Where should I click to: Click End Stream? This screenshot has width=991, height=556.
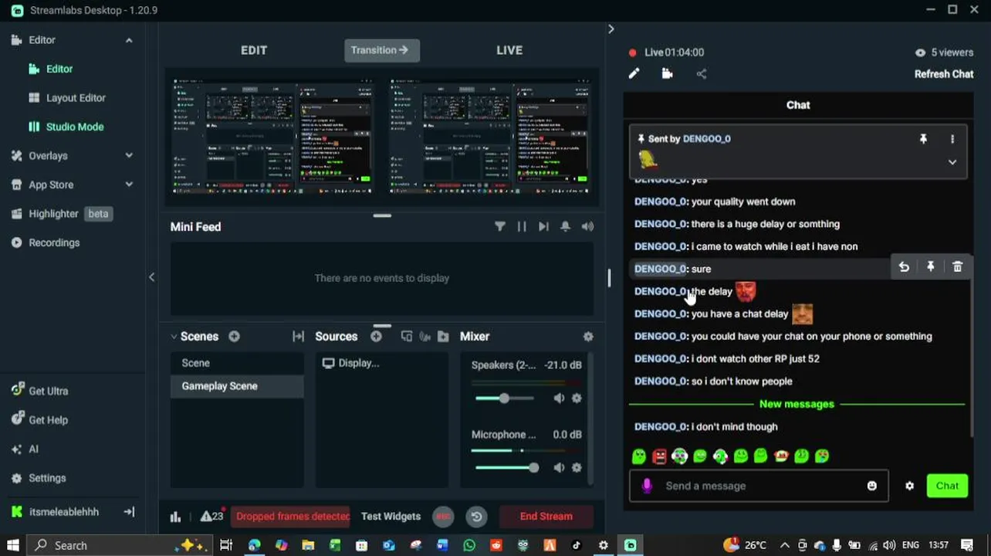546,516
